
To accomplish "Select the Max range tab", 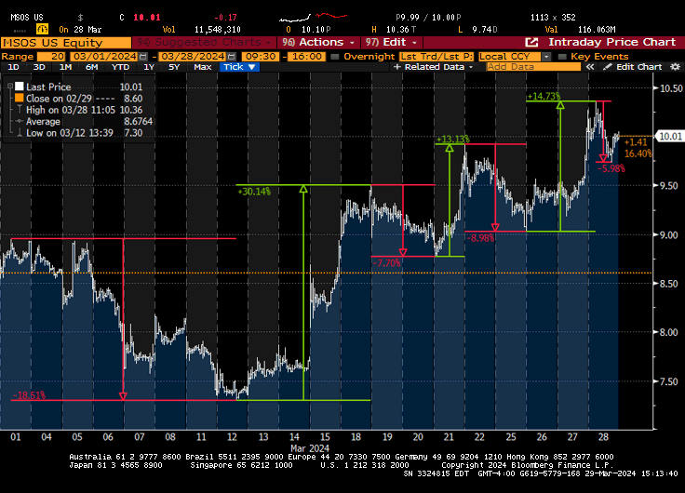I will (x=202, y=67).
